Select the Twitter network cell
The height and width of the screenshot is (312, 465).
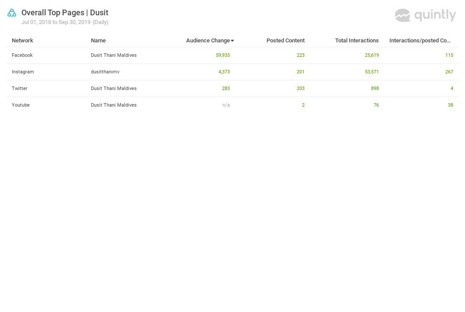20,88
